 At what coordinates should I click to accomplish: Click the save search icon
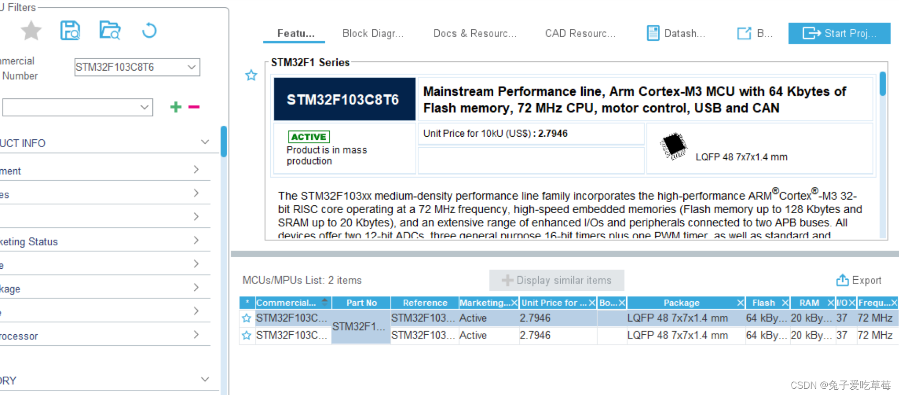tap(70, 30)
